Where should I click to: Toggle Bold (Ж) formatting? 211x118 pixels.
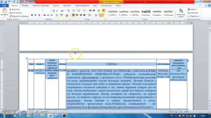point(32,15)
